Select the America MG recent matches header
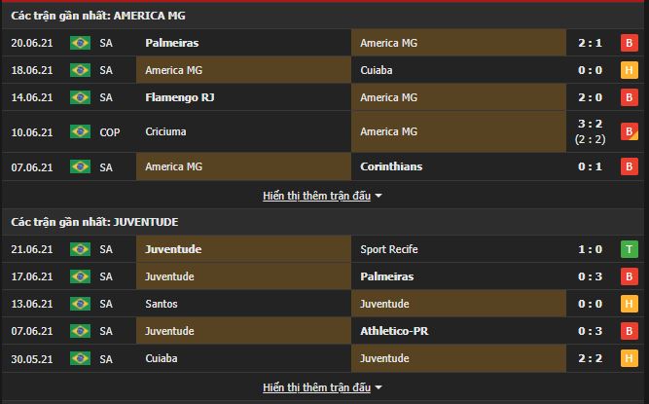This screenshot has width=649, height=404. [98, 16]
